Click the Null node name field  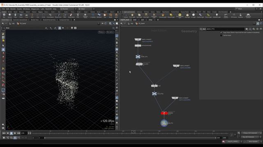(x=225, y=29)
